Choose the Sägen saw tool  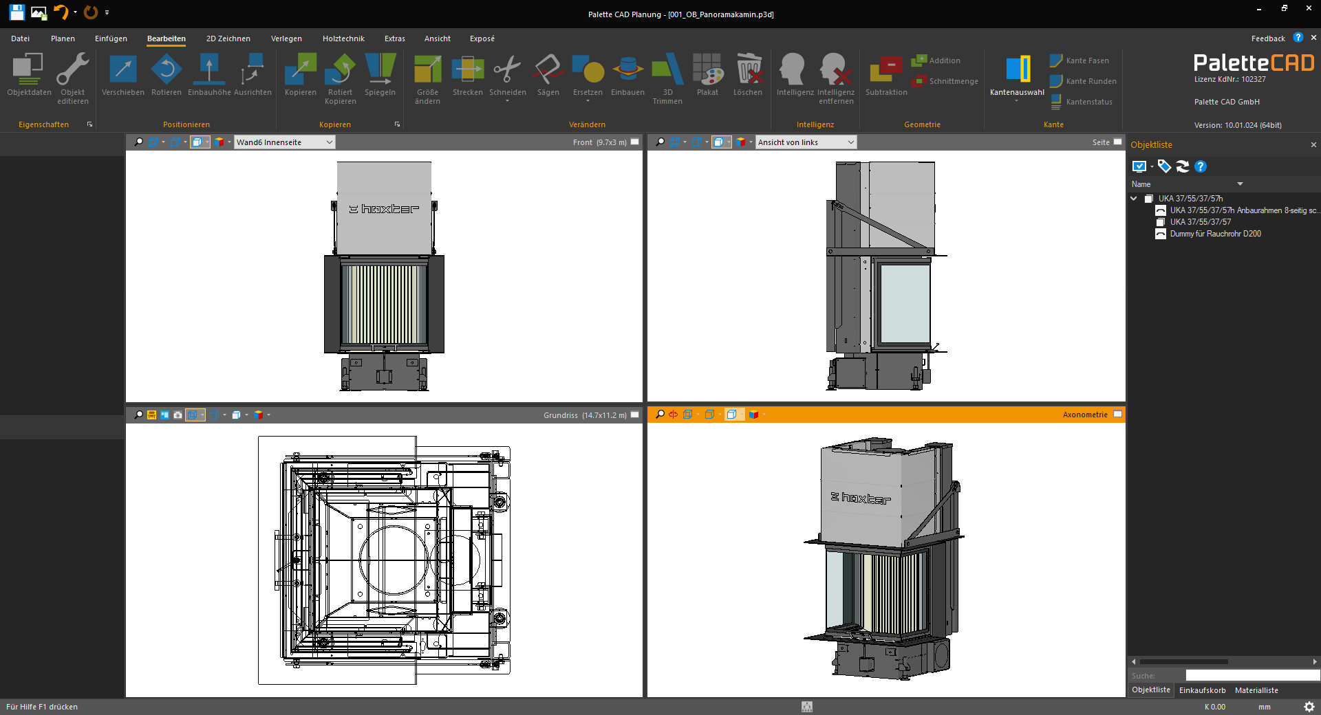tap(548, 76)
